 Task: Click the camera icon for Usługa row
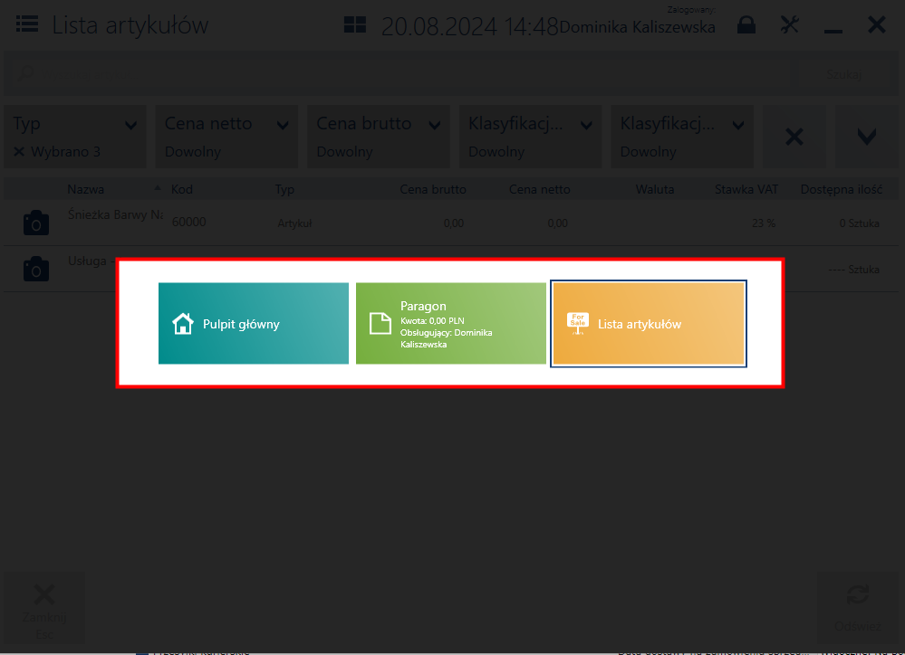tap(36, 269)
